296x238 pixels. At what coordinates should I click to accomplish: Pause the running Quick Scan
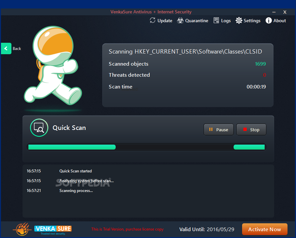(219, 130)
